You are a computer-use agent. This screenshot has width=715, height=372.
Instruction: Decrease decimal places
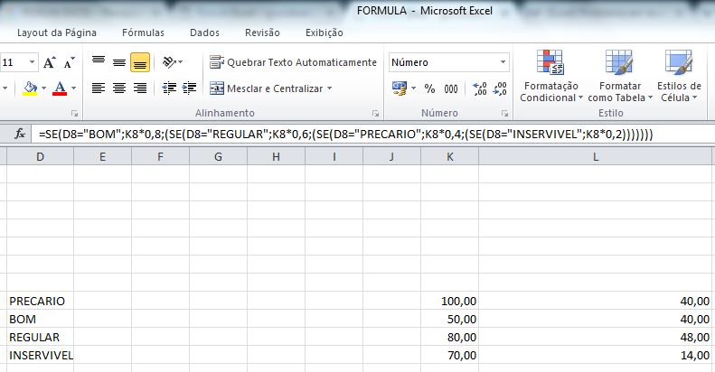click(500, 88)
